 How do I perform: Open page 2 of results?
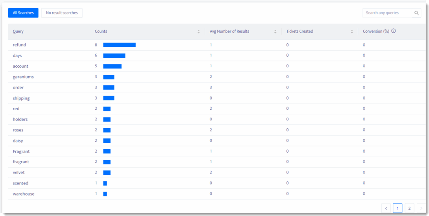(x=409, y=209)
